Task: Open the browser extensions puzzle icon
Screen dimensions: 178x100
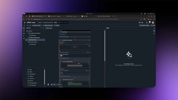Action: 144,19
